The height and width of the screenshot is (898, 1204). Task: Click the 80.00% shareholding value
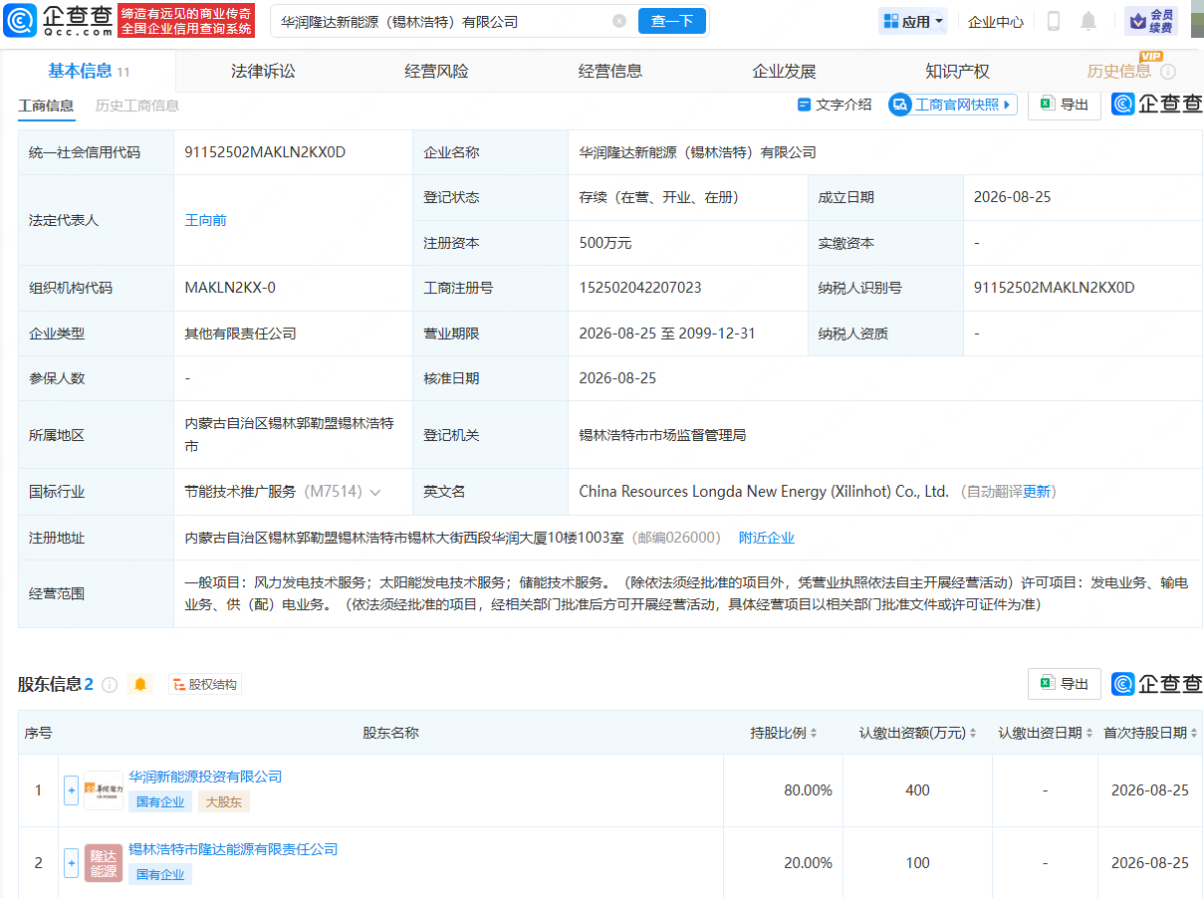[x=808, y=790]
